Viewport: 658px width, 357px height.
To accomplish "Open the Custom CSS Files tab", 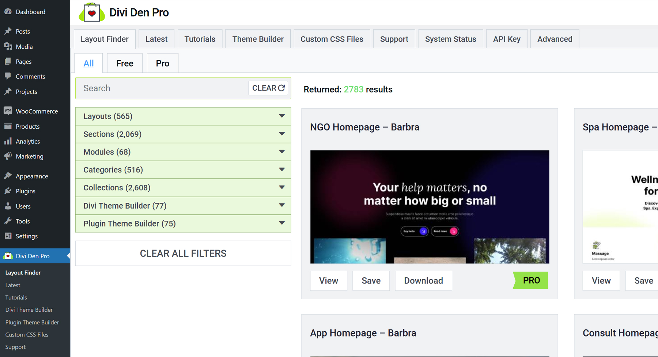I will (x=332, y=39).
